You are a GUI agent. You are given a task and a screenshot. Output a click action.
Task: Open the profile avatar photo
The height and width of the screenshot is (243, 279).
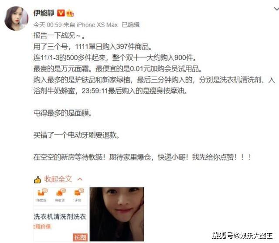point(16,18)
